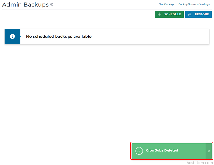Screen dimensions: 214x165
Task: Click the empty white right side of the notice panel
Action: (155, 37)
